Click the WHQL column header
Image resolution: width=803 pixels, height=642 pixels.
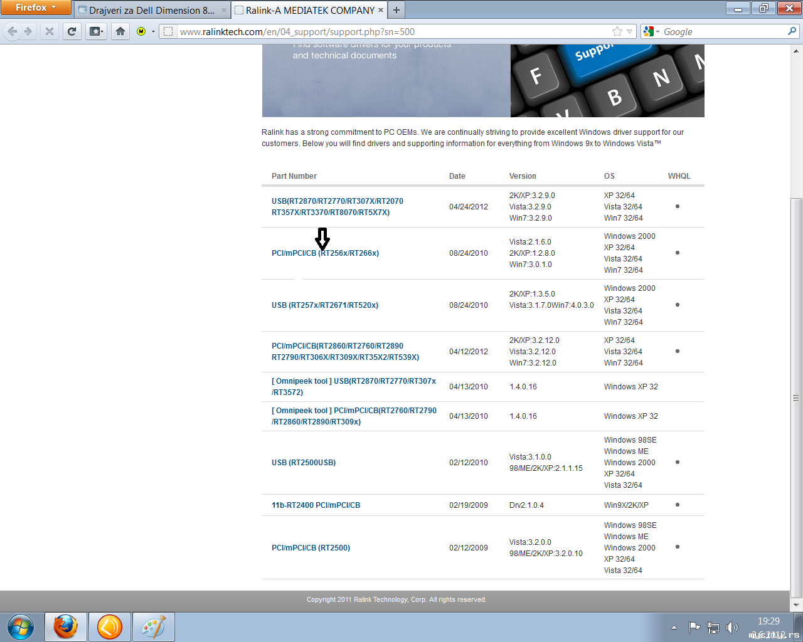tap(679, 176)
